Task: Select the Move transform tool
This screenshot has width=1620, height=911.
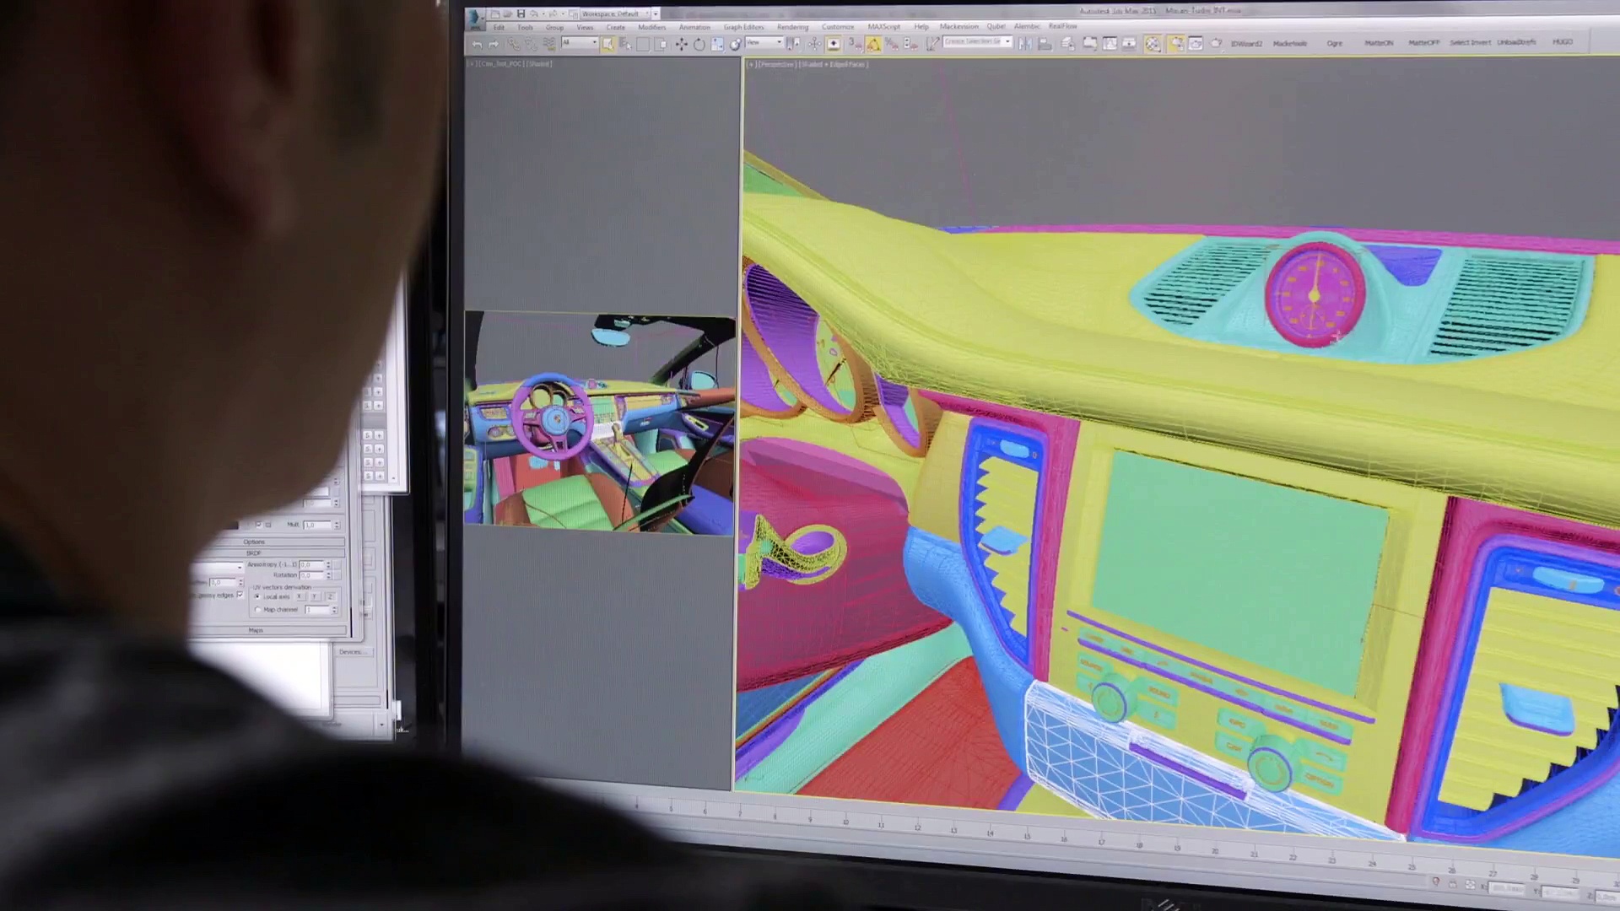Action: point(682,45)
